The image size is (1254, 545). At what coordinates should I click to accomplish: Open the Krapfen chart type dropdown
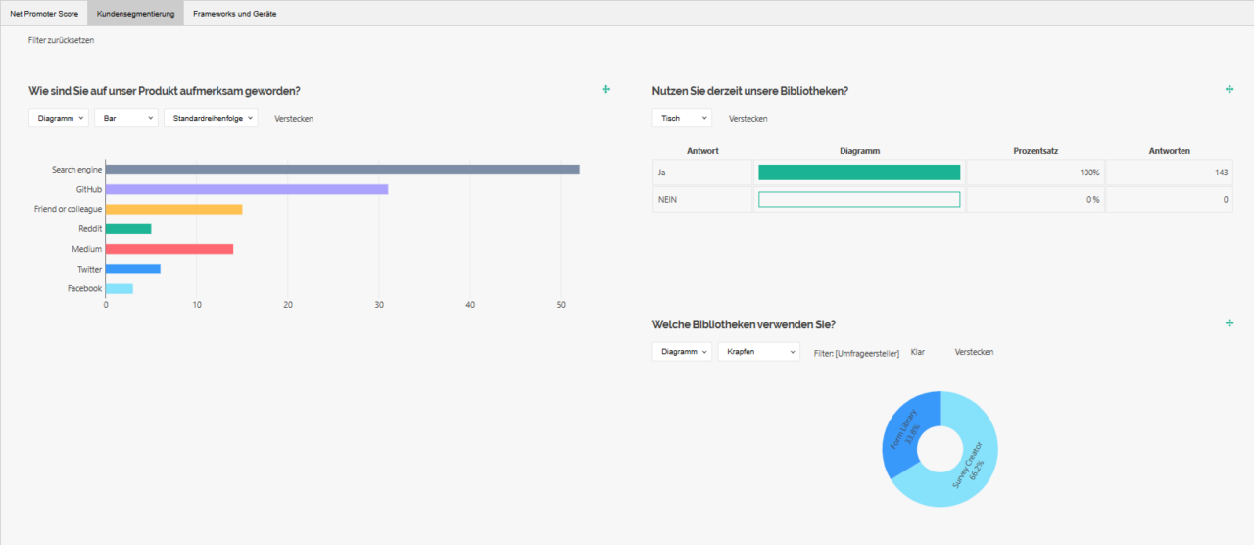[x=758, y=352]
